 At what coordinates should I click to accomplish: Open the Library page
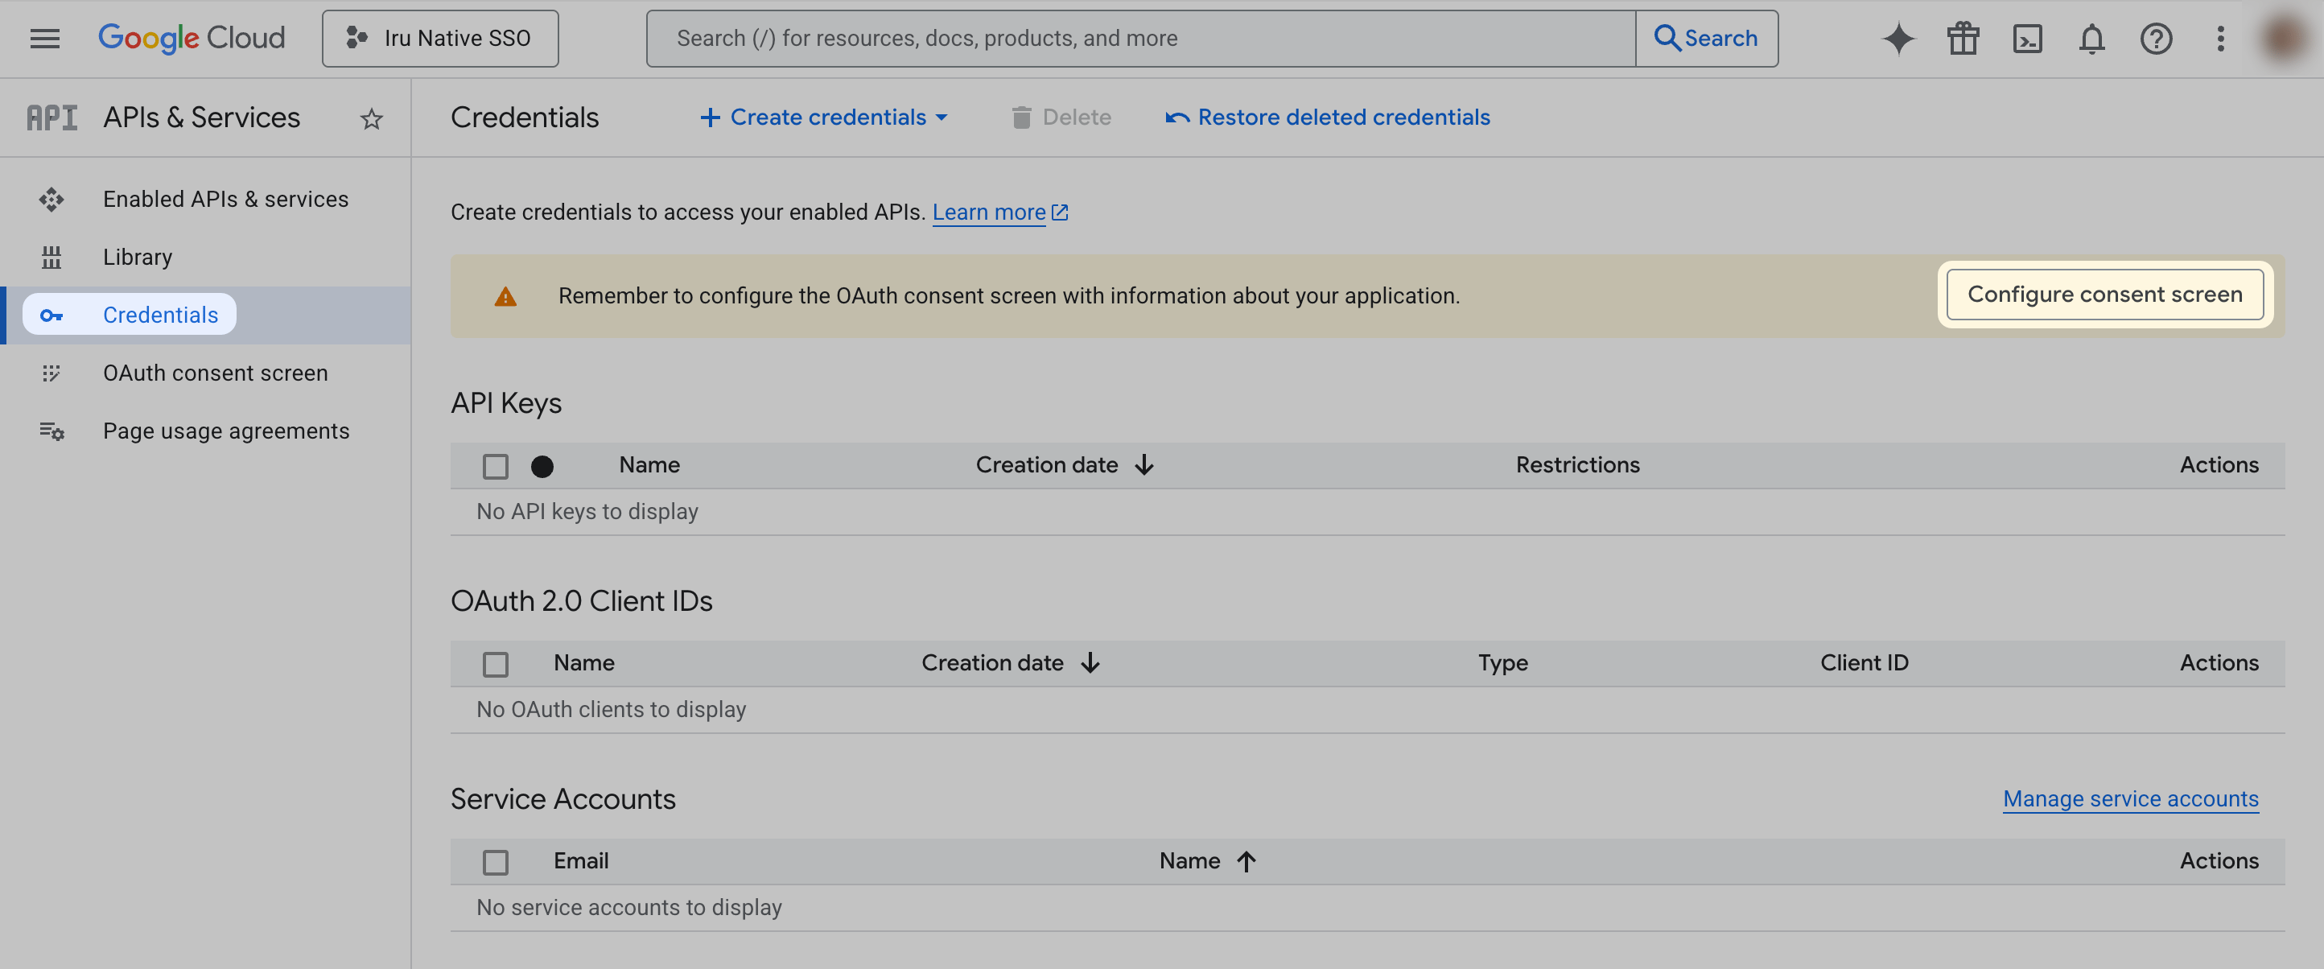137,257
